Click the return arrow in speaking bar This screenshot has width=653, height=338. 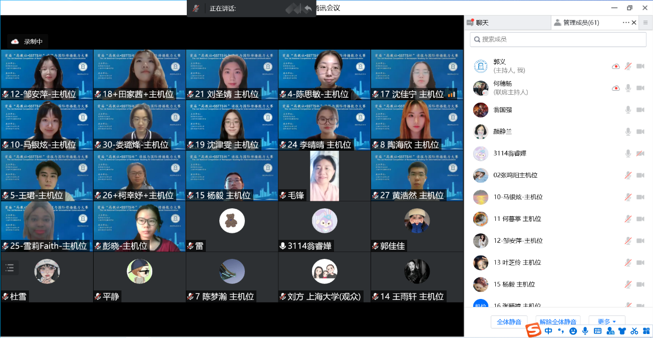pyautogui.click(x=307, y=9)
